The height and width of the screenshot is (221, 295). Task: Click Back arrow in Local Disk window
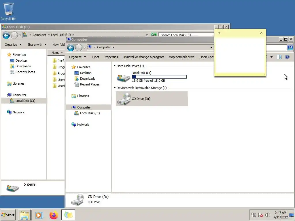coord(6,35)
